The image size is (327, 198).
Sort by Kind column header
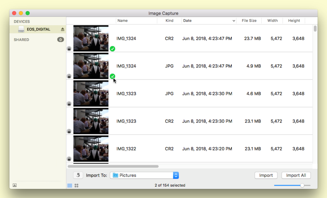pyautogui.click(x=169, y=21)
